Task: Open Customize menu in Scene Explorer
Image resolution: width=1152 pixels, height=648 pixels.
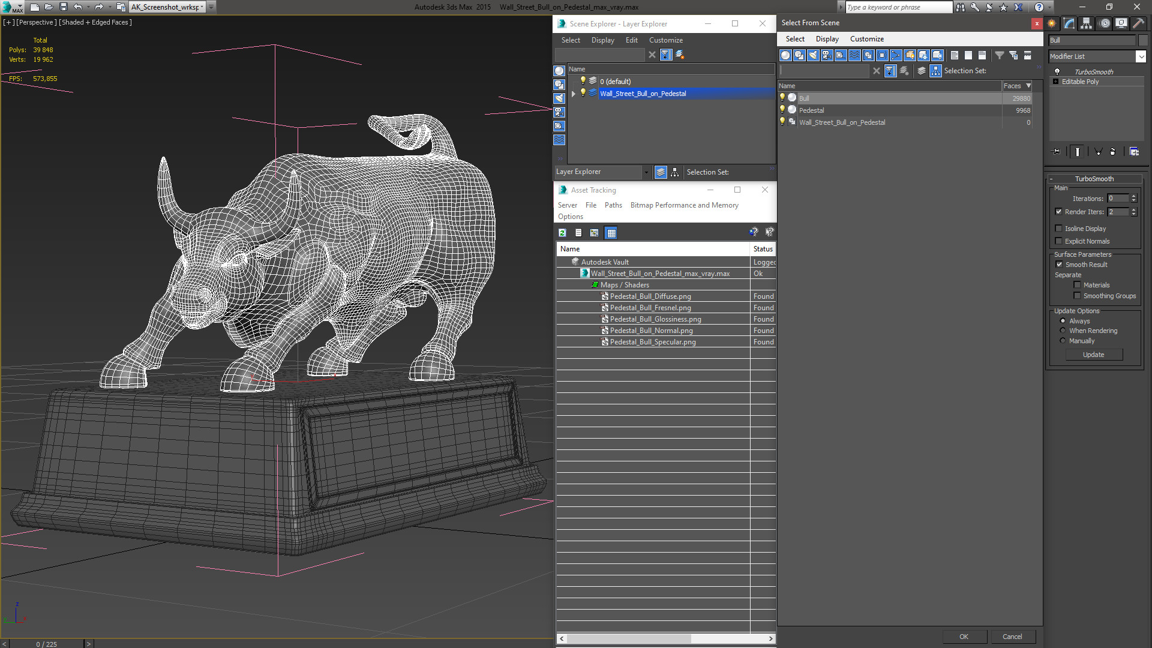Action: tap(665, 40)
